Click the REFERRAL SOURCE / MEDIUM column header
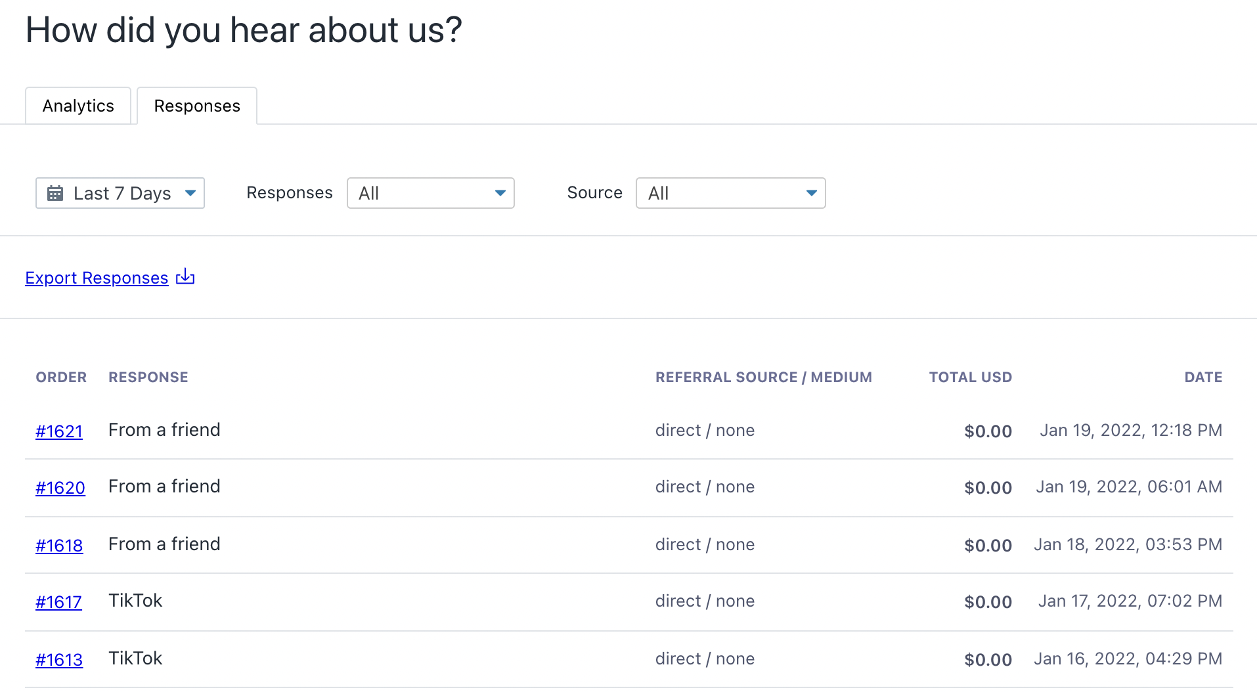The width and height of the screenshot is (1257, 692). point(763,378)
